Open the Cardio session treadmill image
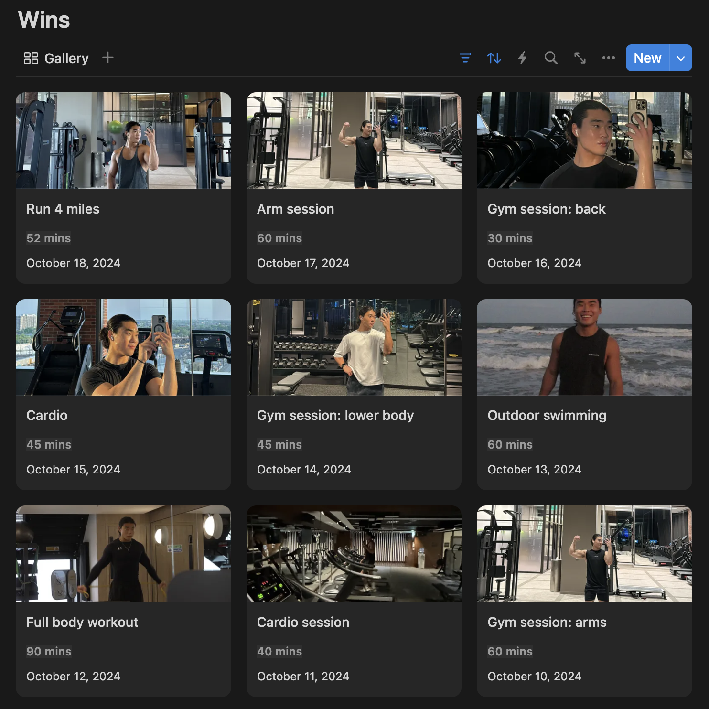The width and height of the screenshot is (709, 709). click(x=354, y=554)
